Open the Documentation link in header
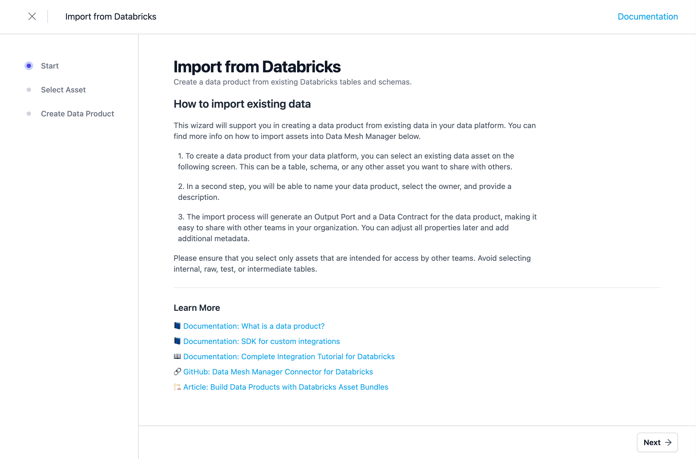This screenshot has height=459, width=696. coord(648,16)
